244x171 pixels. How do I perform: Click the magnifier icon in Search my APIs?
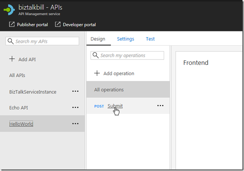(11, 41)
